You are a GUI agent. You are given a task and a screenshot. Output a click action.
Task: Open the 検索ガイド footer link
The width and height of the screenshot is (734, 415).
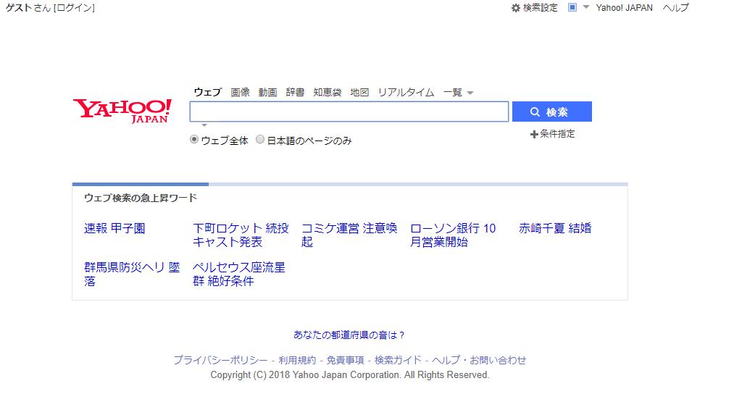(x=398, y=360)
